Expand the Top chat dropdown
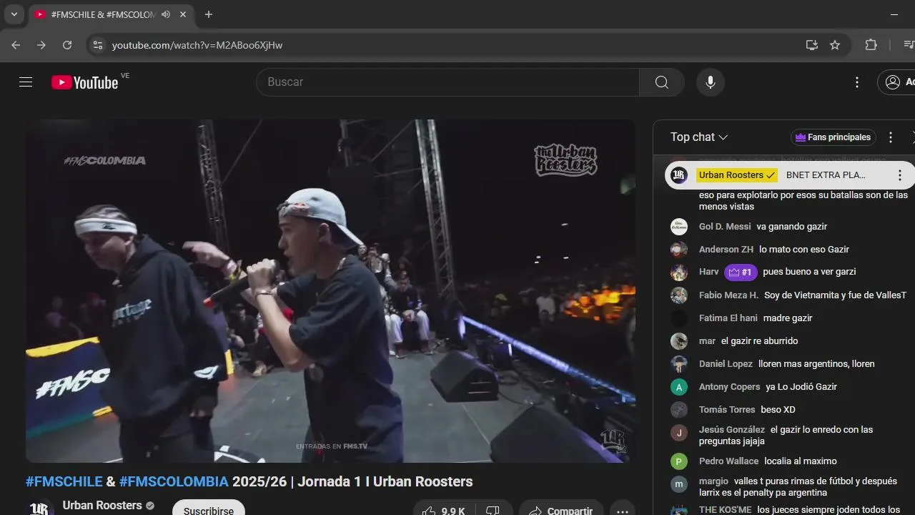Screen dimensions: 915x515 [x=699, y=137]
